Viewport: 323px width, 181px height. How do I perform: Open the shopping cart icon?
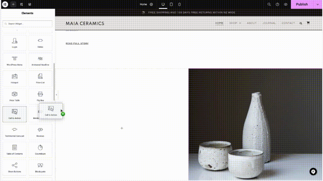[x=308, y=23]
